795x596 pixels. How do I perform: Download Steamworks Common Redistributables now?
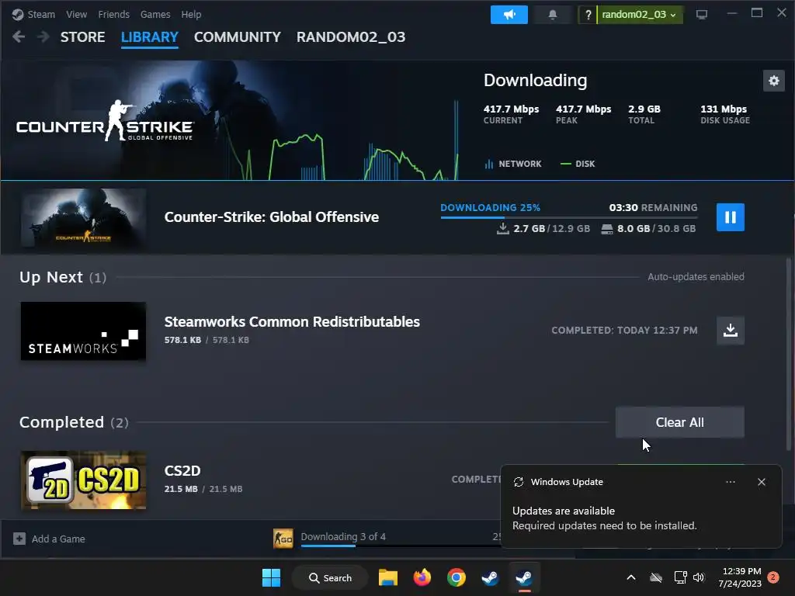coord(730,331)
